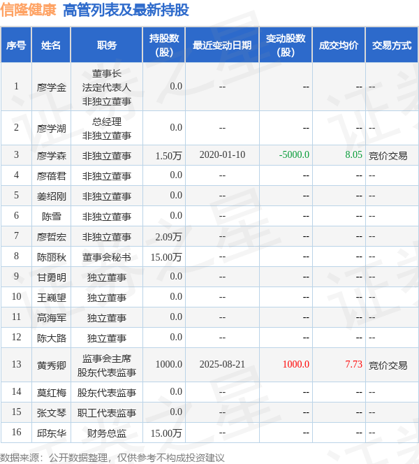Click the name 甘勇明

51,277
